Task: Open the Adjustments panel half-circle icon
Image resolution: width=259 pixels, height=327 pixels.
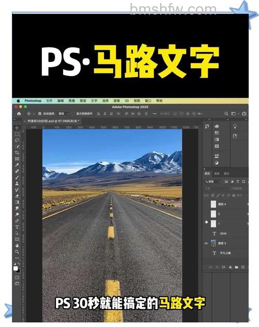Action: (217, 163)
